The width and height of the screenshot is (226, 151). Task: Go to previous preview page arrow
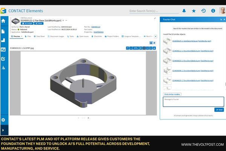coord(78,118)
